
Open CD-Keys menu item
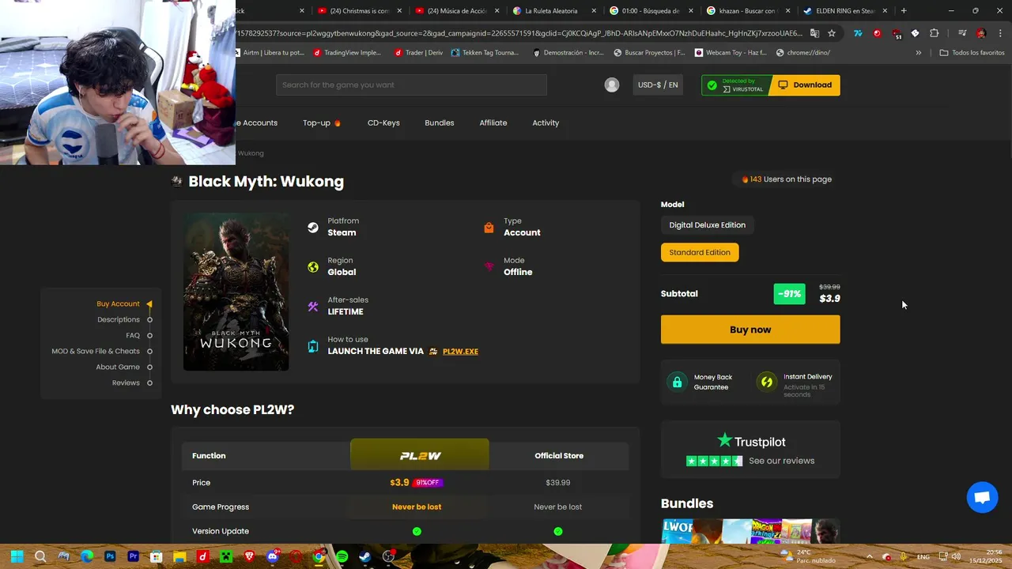(383, 122)
